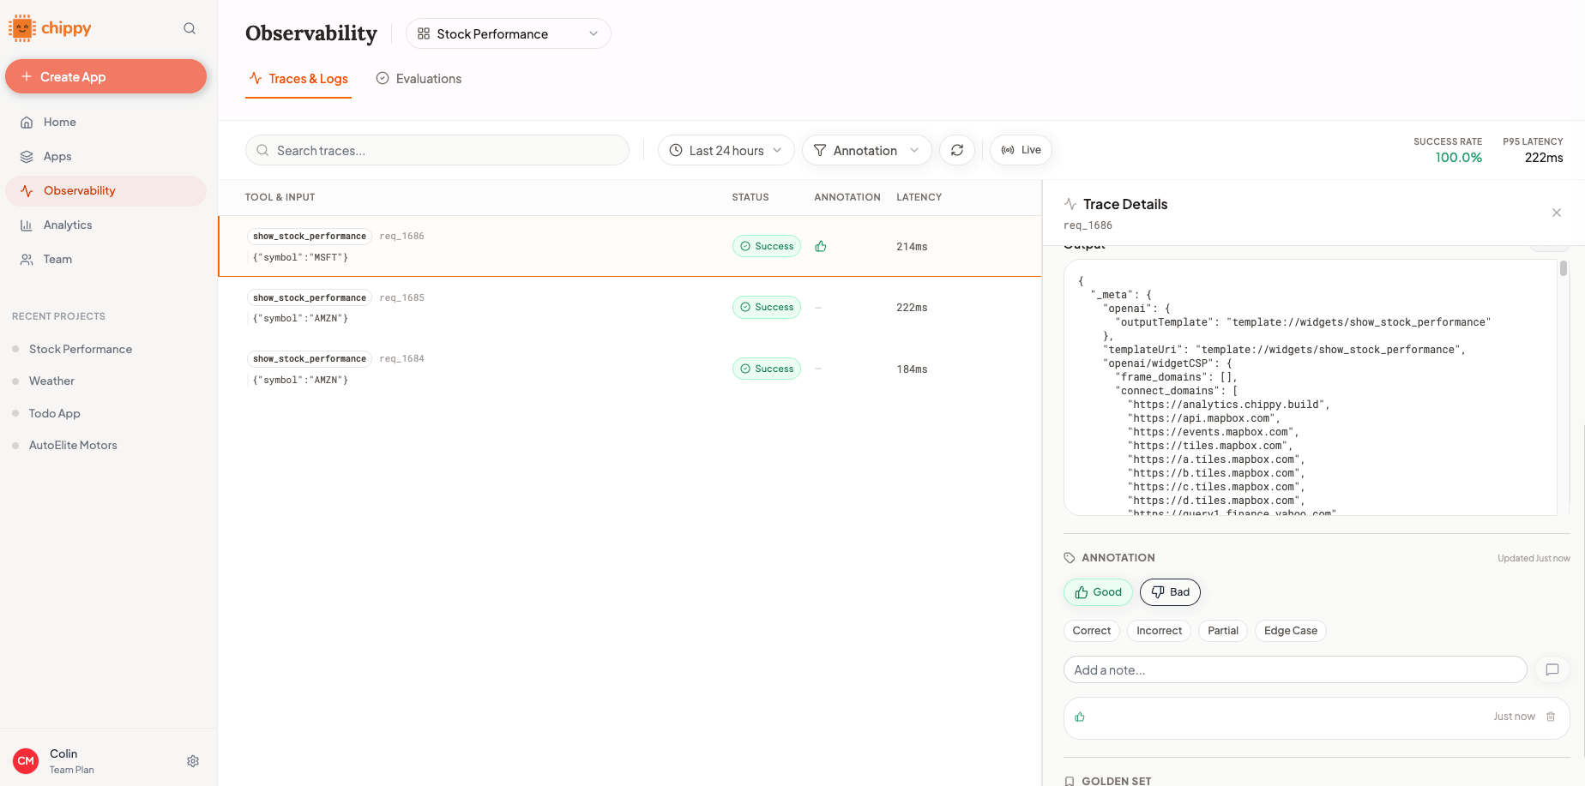The width and height of the screenshot is (1585, 786).
Task: Toggle Live streaming mode
Action: (1021, 150)
